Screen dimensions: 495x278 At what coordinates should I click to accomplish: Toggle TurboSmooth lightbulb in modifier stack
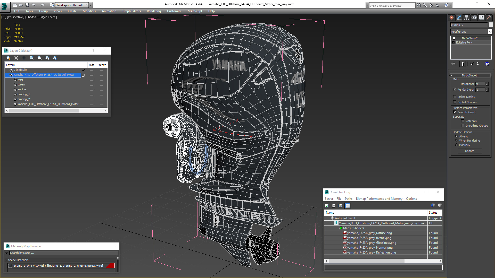(x=454, y=38)
